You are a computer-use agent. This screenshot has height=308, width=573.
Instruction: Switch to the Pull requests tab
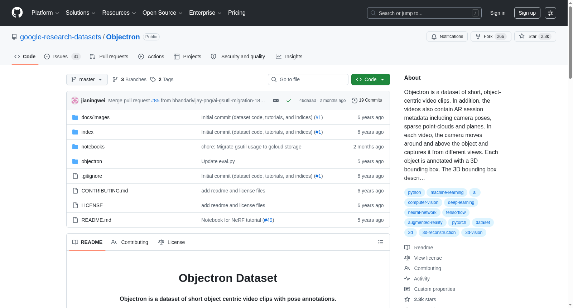pos(109,57)
